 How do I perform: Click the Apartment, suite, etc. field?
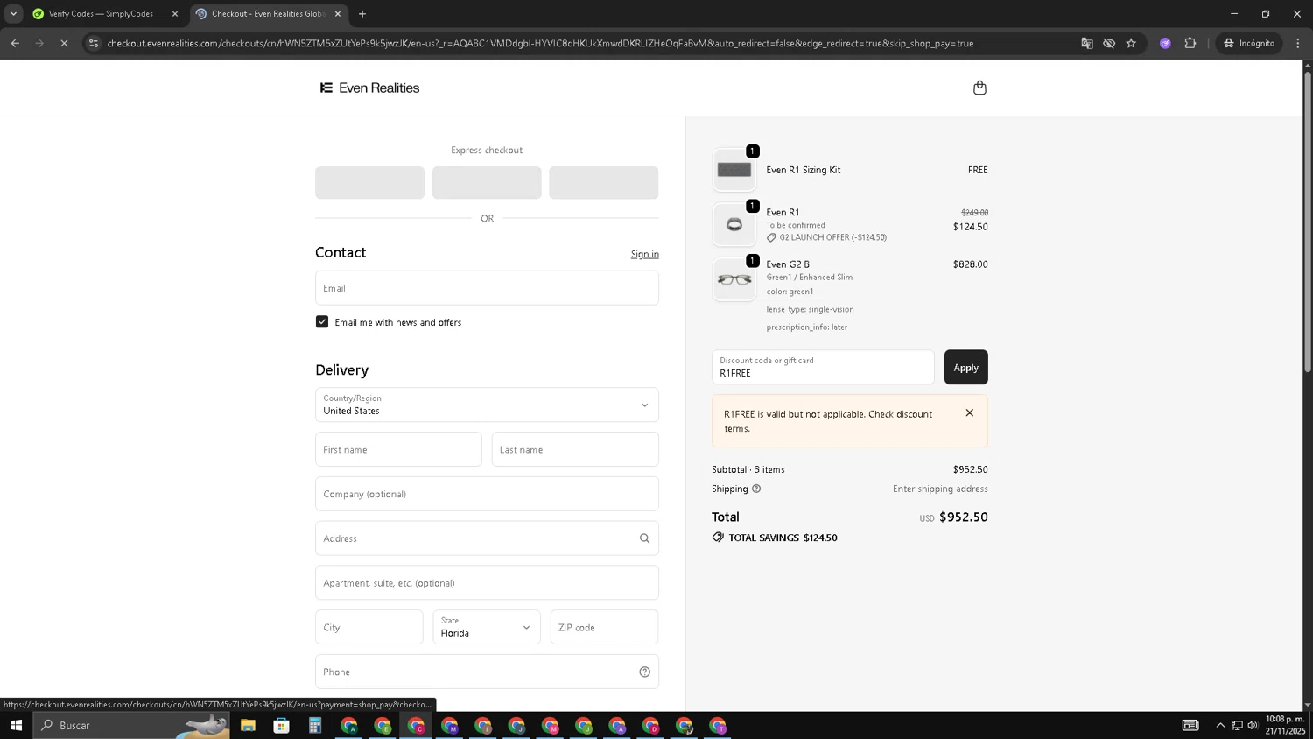pos(487,583)
